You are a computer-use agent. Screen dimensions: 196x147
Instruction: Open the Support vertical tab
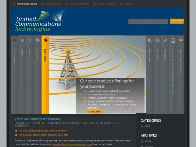tap(158, 75)
